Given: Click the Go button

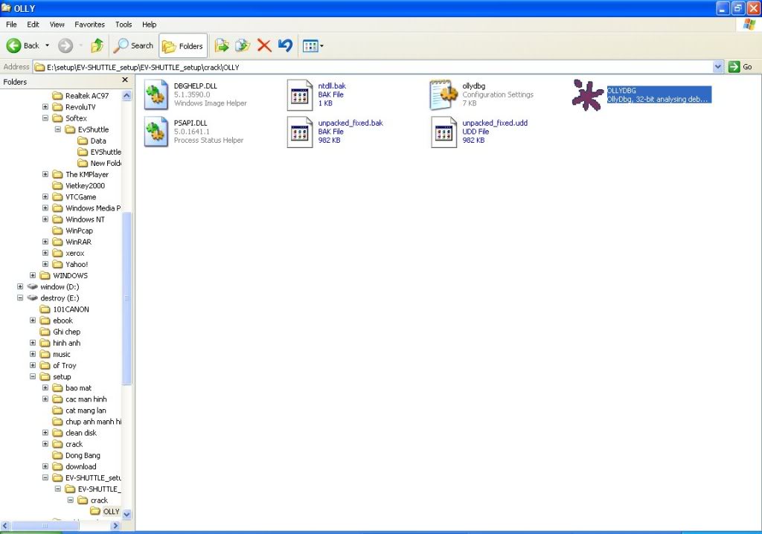Looking at the screenshot, I should point(740,67).
